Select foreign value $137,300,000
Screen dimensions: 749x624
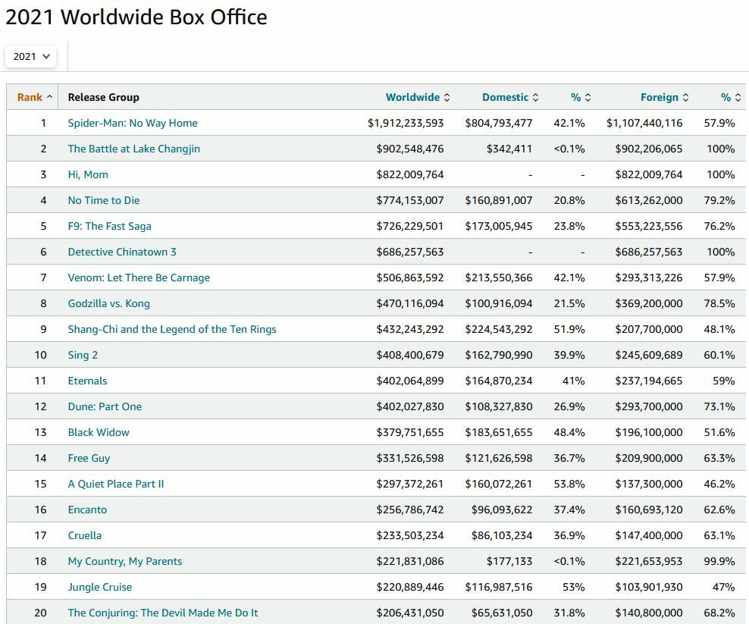click(x=649, y=484)
